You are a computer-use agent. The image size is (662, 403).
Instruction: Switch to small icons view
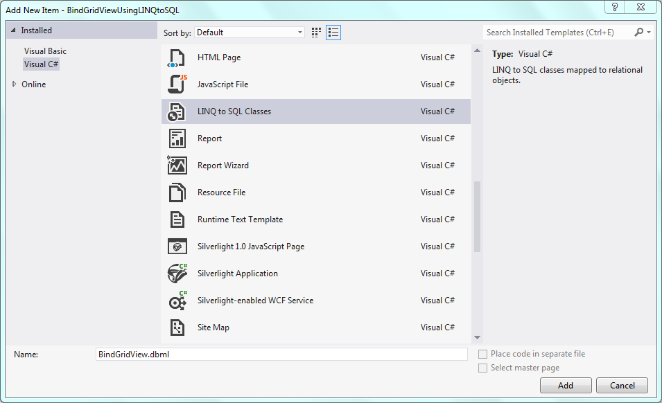317,33
